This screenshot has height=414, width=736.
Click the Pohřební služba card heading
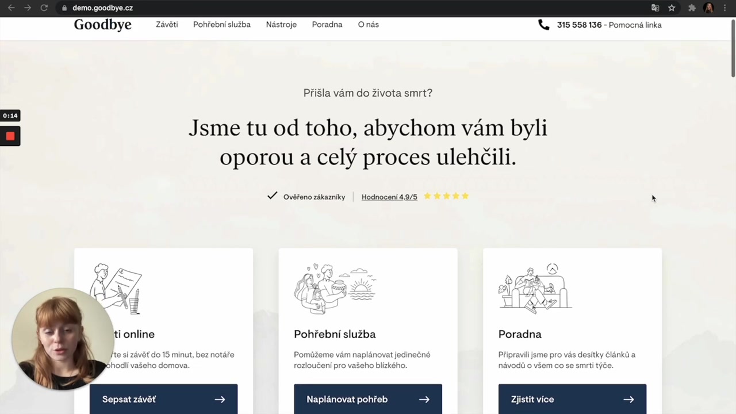(x=335, y=334)
